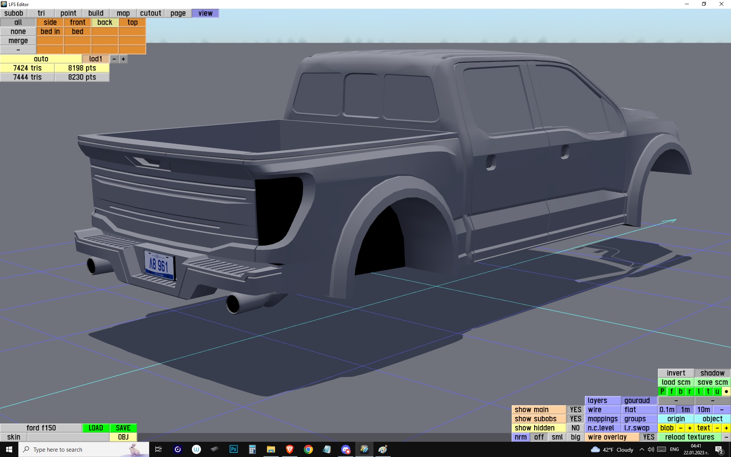The height and width of the screenshot is (457, 731).
Task: Click reload textures button
Action: click(689, 437)
